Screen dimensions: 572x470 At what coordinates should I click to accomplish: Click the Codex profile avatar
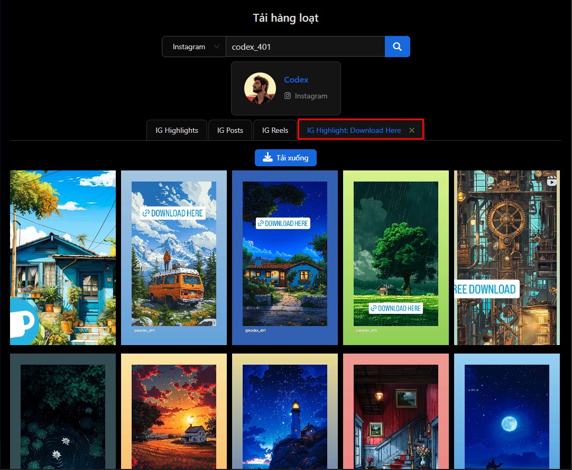tap(260, 88)
